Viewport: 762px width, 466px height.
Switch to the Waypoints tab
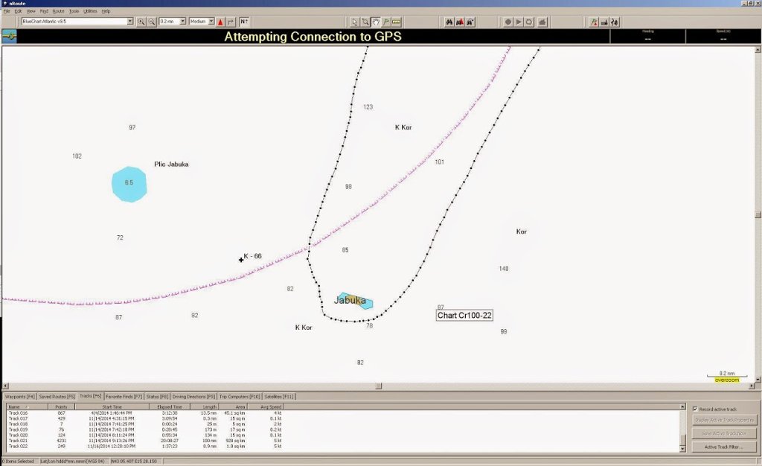click(20, 396)
